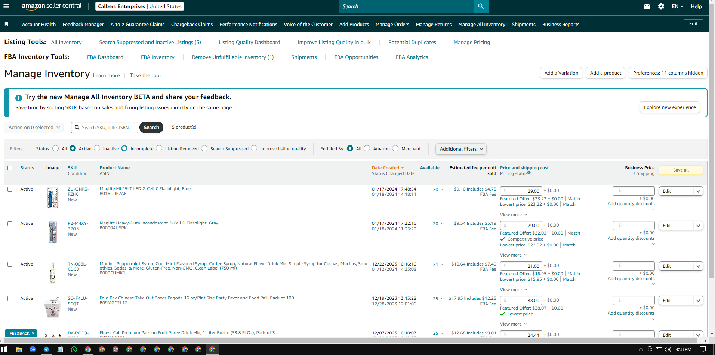Click the Save all button

point(681,170)
